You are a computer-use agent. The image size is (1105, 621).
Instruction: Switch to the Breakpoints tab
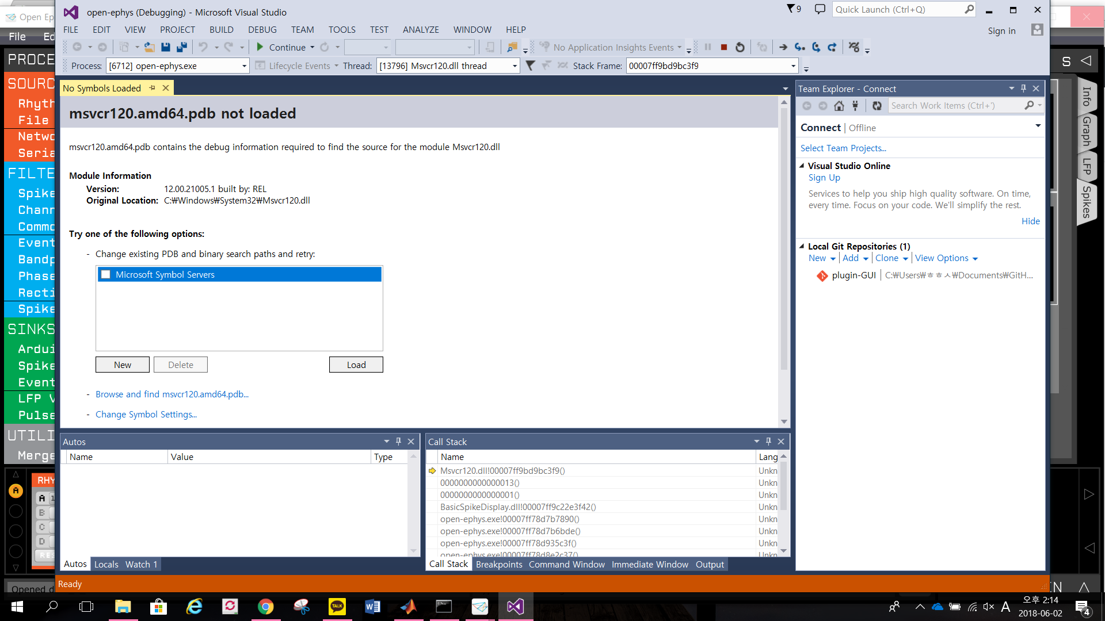pos(498,564)
